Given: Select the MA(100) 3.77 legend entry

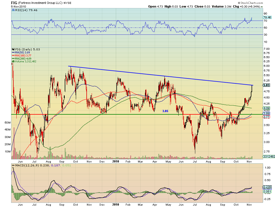Looking at the screenshot, I should pos(22,55).
